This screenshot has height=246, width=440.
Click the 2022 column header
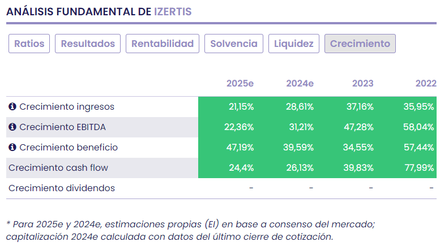click(425, 84)
